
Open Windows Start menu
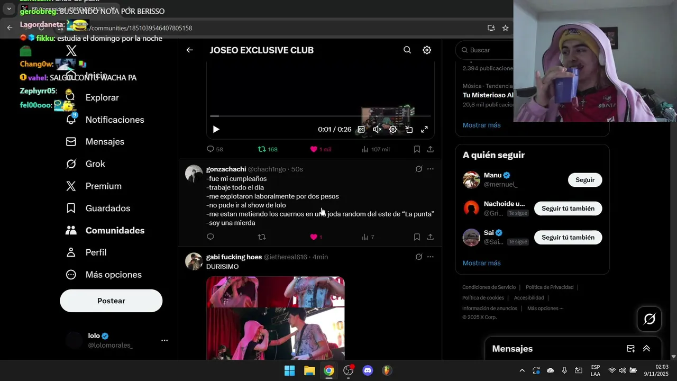click(290, 370)
